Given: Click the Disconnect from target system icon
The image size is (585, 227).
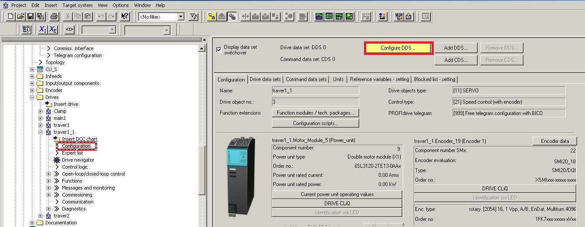Looking at the screenshot, I should click(x=232, y=17).
